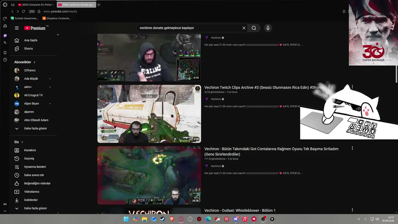Play the 0:10 hooded streamer video thumbnail
398x224 pixels.
tap(149, 58)
